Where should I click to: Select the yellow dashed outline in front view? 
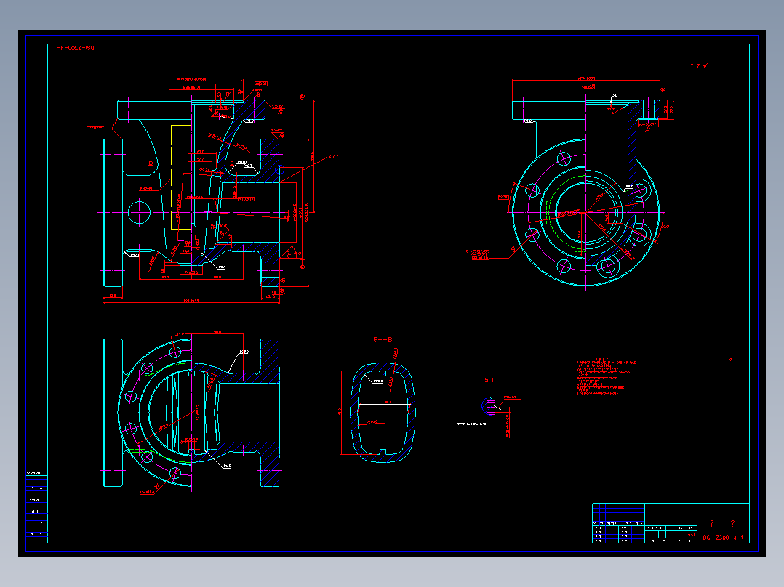(181, 177)
